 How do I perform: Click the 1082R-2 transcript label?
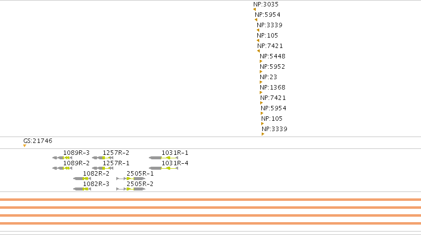[x=96, y=174]
